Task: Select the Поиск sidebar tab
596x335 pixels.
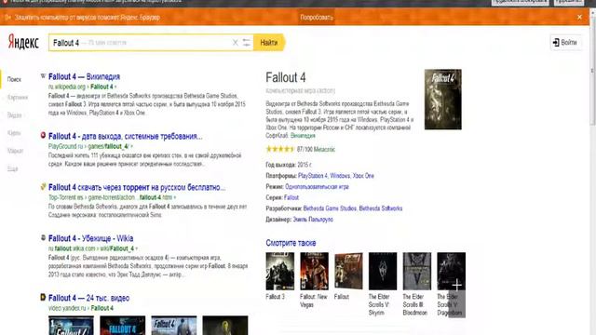Action: point(14,79)
